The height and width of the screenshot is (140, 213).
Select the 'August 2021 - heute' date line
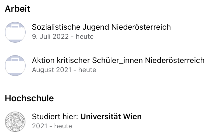click(x=64, y=70)
